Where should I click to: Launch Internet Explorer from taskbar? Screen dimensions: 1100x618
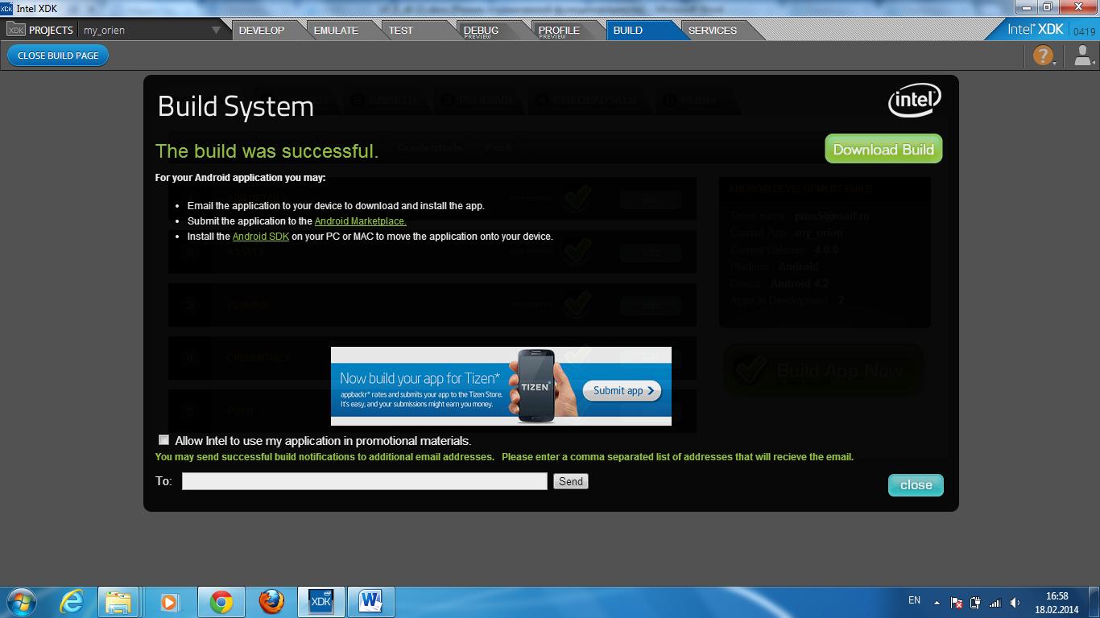point(72,602)
